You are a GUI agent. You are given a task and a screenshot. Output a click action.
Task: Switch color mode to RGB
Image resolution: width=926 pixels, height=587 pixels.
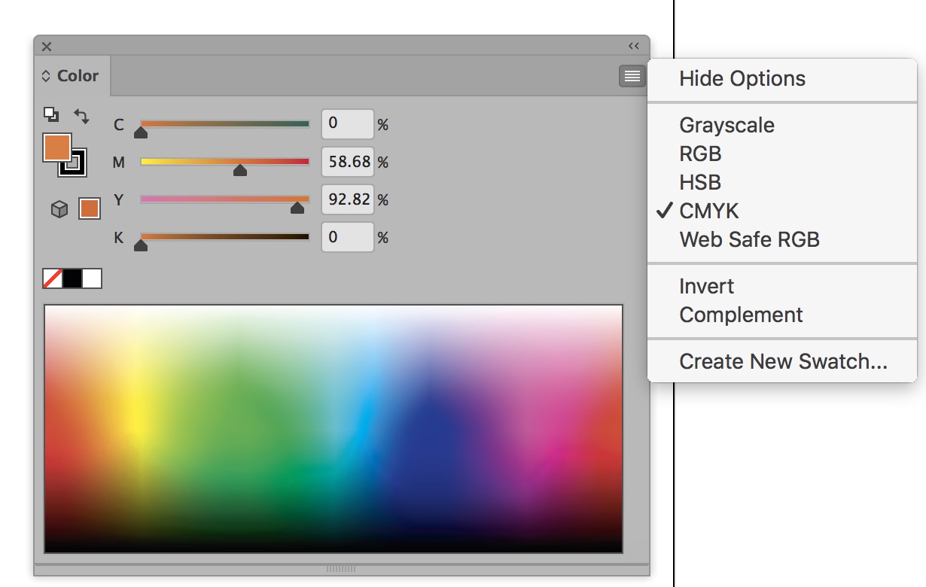[700, 154]
